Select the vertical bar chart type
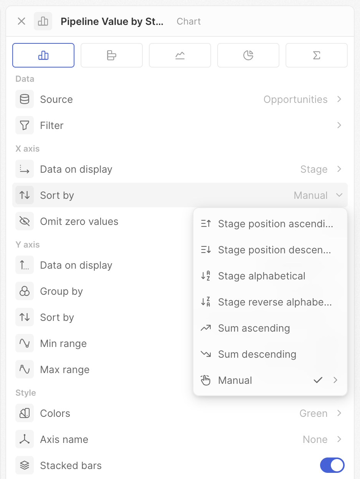This screenshot has height=479, width=360. [43, 56]
